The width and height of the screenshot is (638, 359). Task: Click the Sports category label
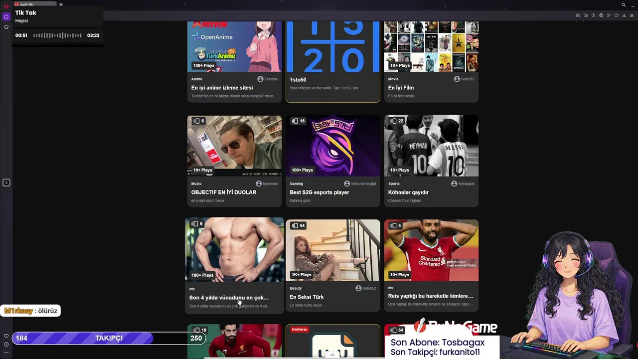[x=394, y=183]
